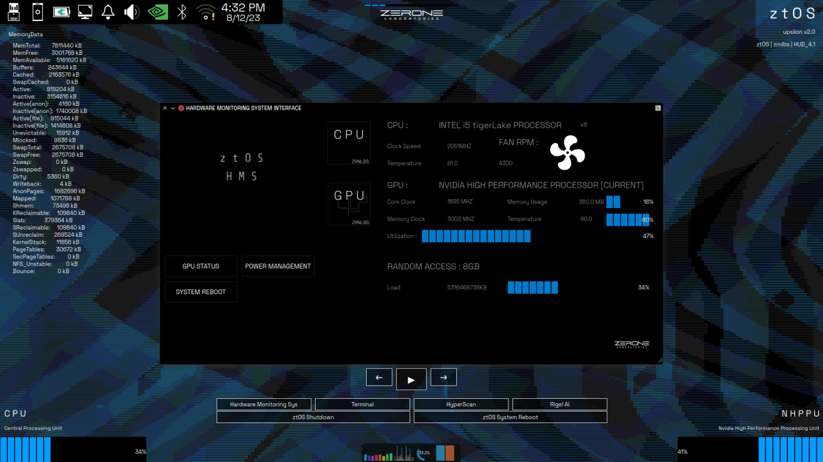Click the upsilon v2.0 version text

tap(799, 32)
